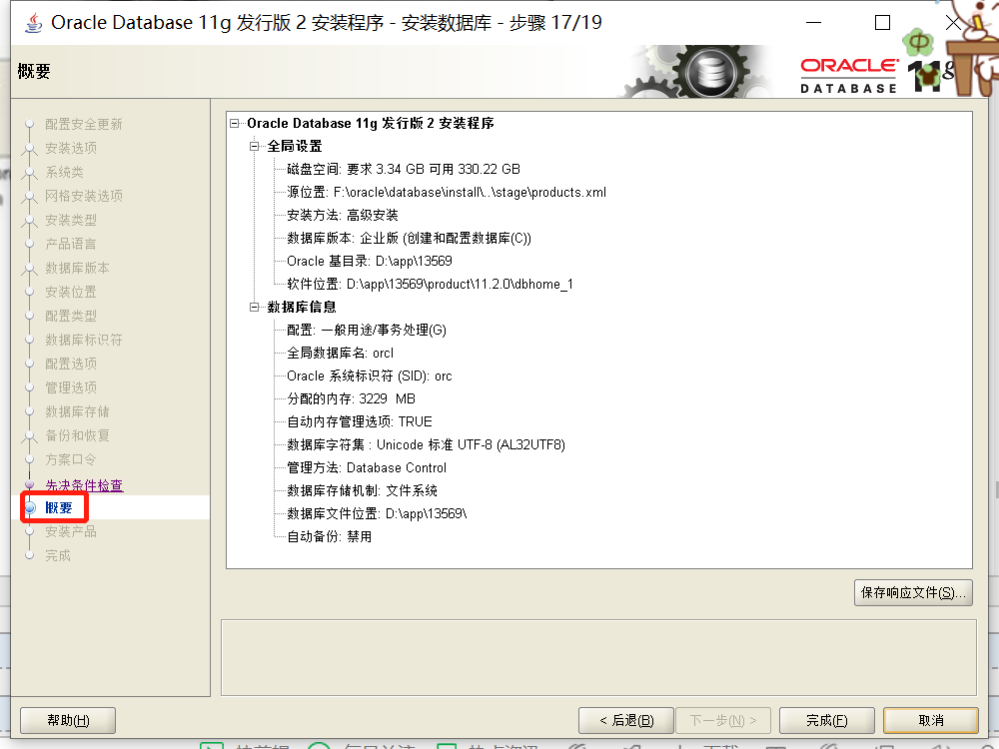This screenshot has width=999, height=749.
Task: Select 配置类型 step in sidebar
Action: pyautogui.click(x=71, y=316)
